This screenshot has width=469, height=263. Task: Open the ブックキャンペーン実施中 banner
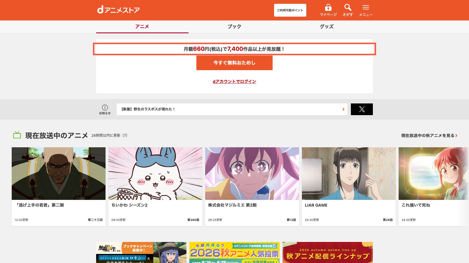(x=141, y=252)
